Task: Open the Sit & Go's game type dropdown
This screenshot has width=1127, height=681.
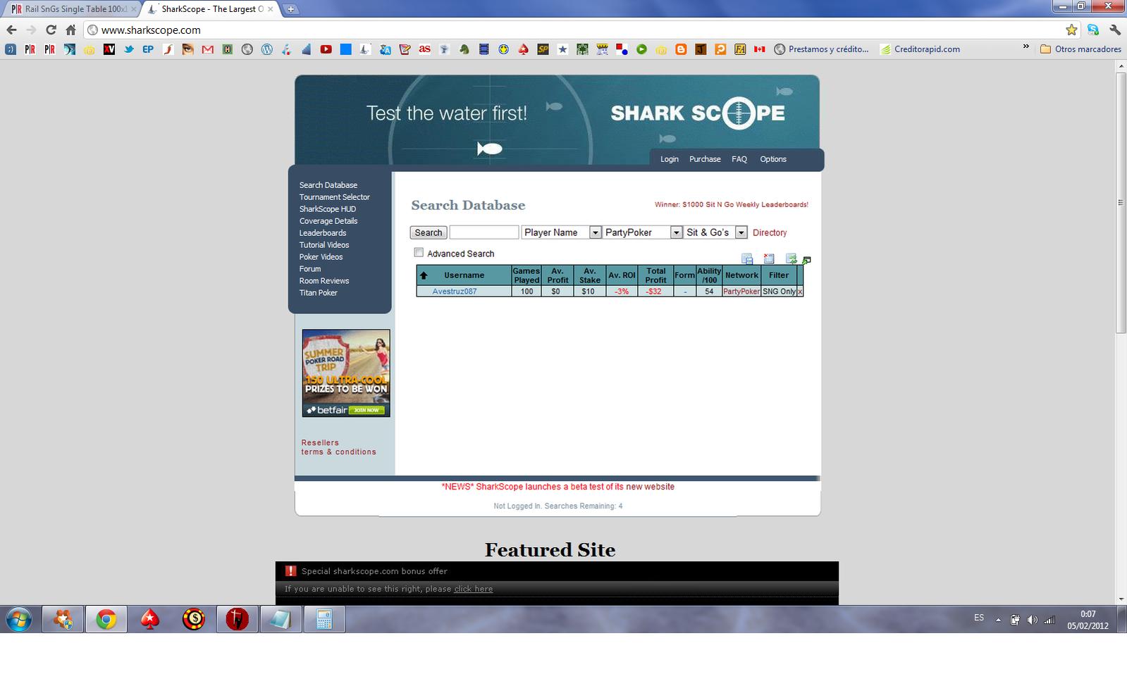Action: (715, 232)
